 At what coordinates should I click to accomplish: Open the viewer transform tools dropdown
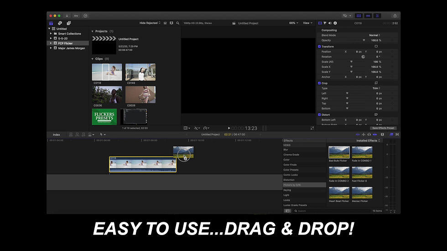coord(187,128)
